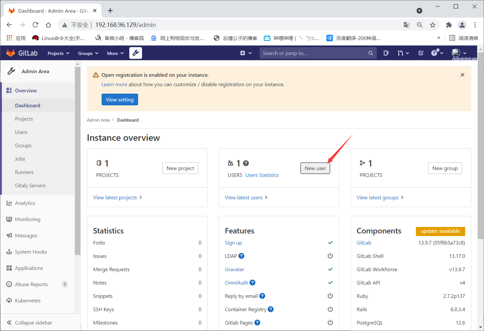Click the browser home icon
Screen dimensions: 484x331
pyautogui.click(x=49, y=25)
